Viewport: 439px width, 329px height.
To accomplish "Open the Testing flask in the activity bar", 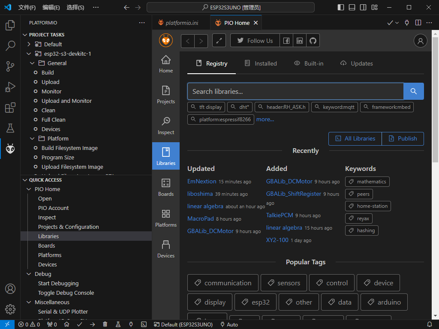I will point(10,128).
